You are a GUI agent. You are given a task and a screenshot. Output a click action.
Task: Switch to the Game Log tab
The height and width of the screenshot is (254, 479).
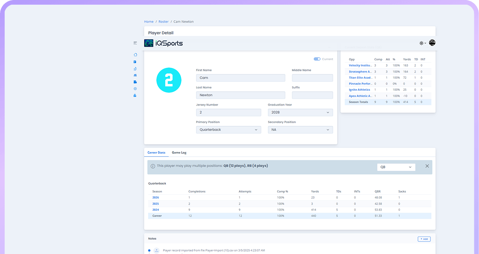[x=179, y=152]
